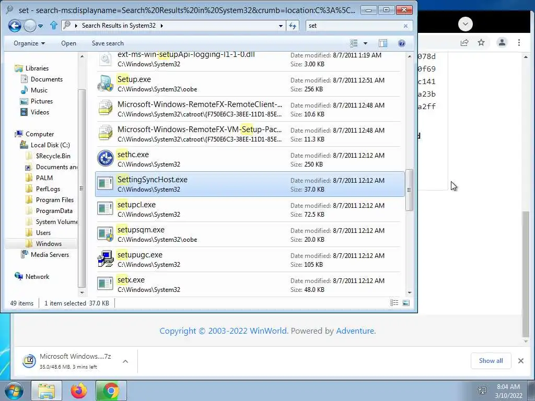
Task: Open recent pages dropdown next to Forward
Action: point(41,26)
